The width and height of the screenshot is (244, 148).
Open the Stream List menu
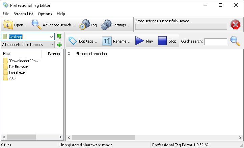[23, 14]
